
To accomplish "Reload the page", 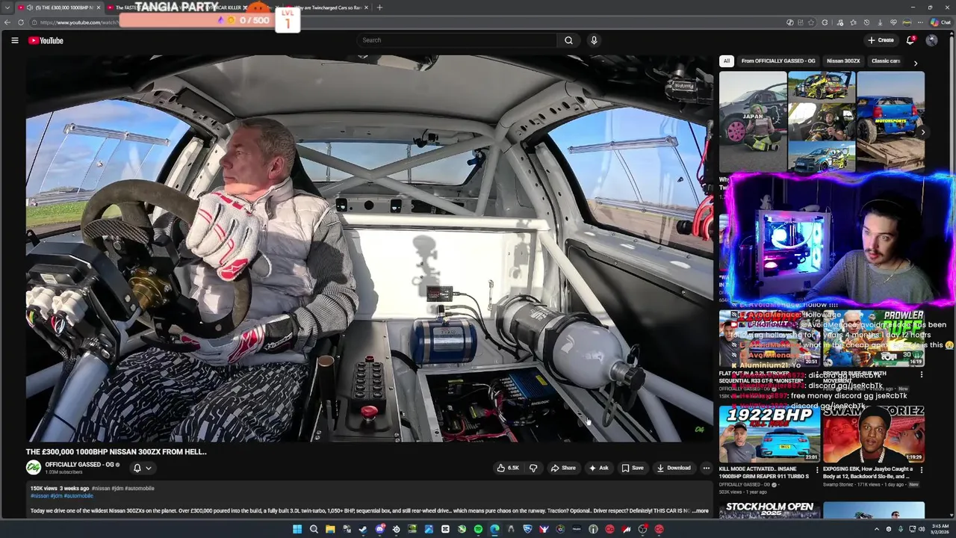I will point(21,22).
